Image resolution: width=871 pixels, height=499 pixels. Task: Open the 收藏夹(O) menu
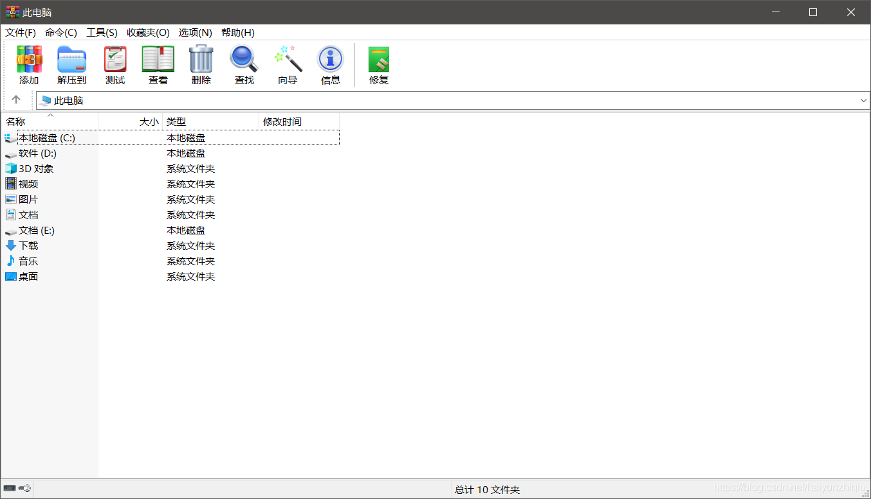pos(149,33)
